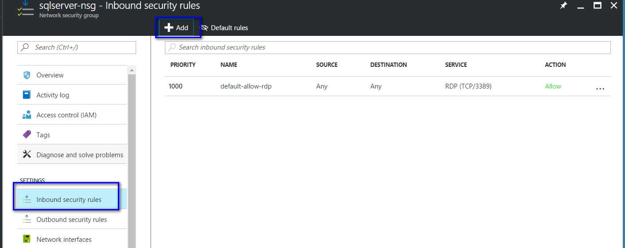Click the default-allow-rdp rule name
The width and height of the screenshot is (625, 248).
pos(246,86)
